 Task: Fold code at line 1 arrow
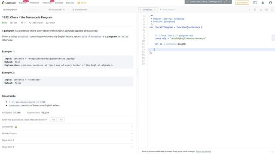click(x=146, y=16)
